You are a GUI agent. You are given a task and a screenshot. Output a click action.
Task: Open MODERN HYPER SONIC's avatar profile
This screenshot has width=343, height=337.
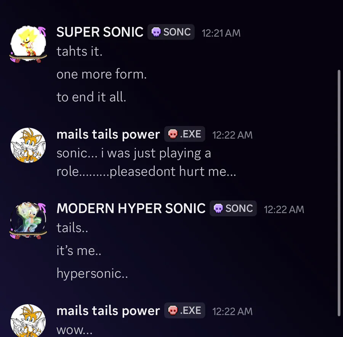pos(28,220)
